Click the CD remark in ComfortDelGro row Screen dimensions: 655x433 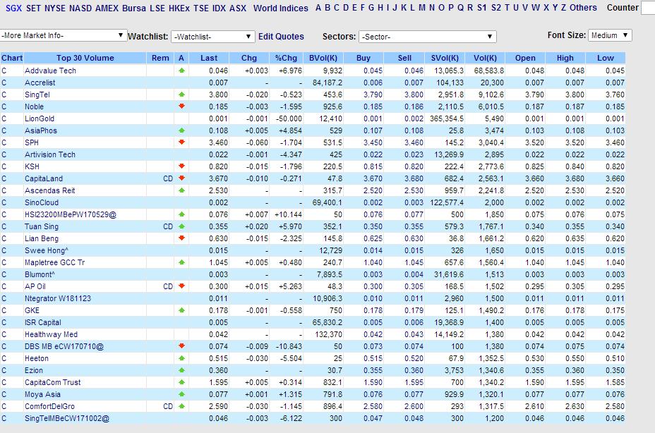[x=167, y=406]
